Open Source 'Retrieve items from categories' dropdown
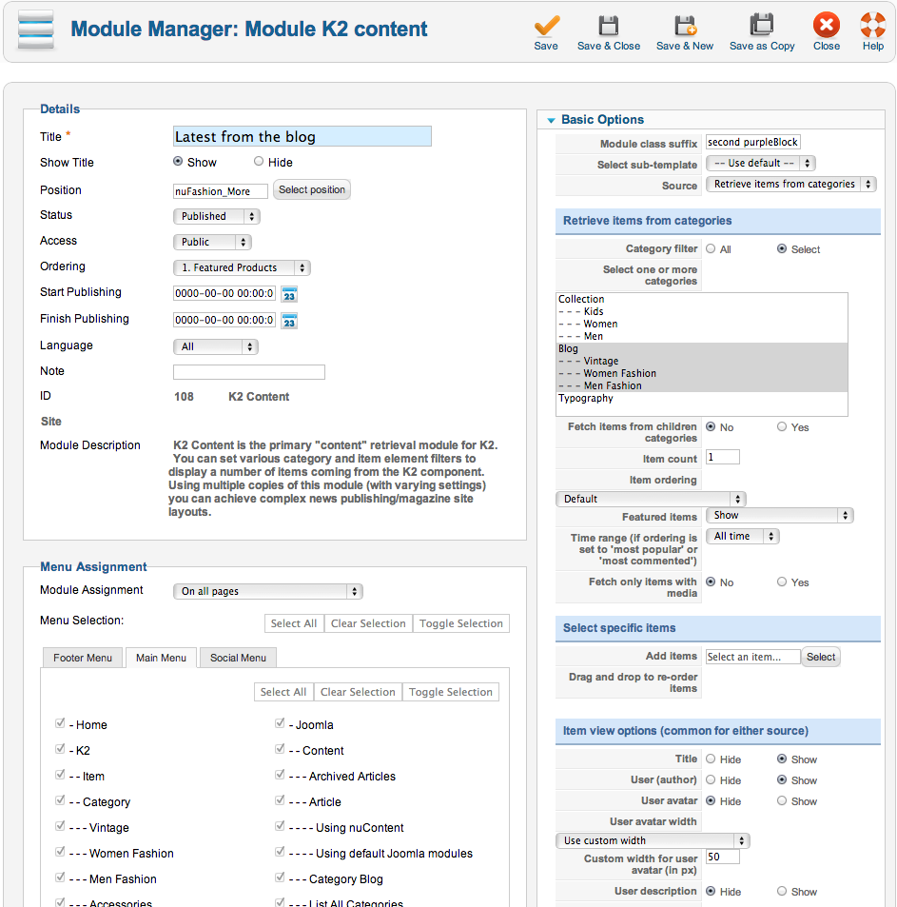Viewport: 897px width, 907px height. (791, 184)
